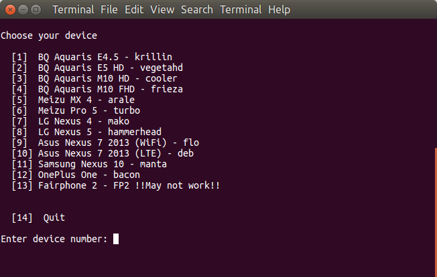Screen dimensions: 437x277
Task: Open the Search menu
Action: [197, 10]
